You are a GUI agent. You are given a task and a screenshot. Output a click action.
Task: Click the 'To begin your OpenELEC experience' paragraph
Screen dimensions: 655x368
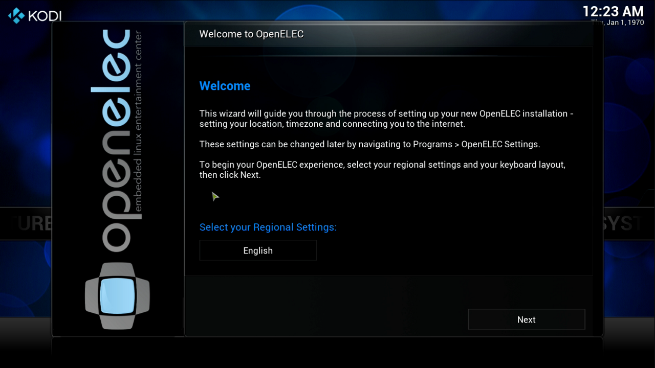(382, 170)
